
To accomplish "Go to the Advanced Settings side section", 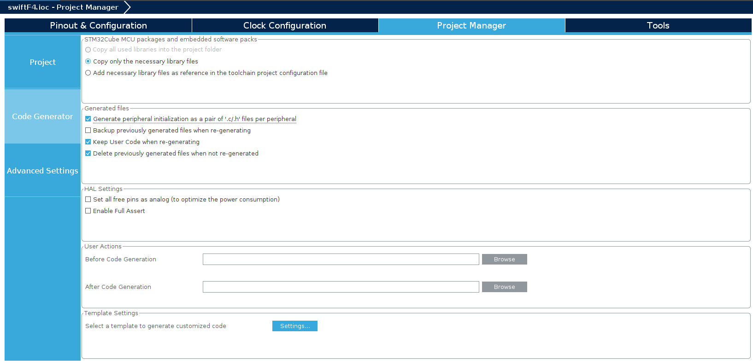I will tap(42, 171).
